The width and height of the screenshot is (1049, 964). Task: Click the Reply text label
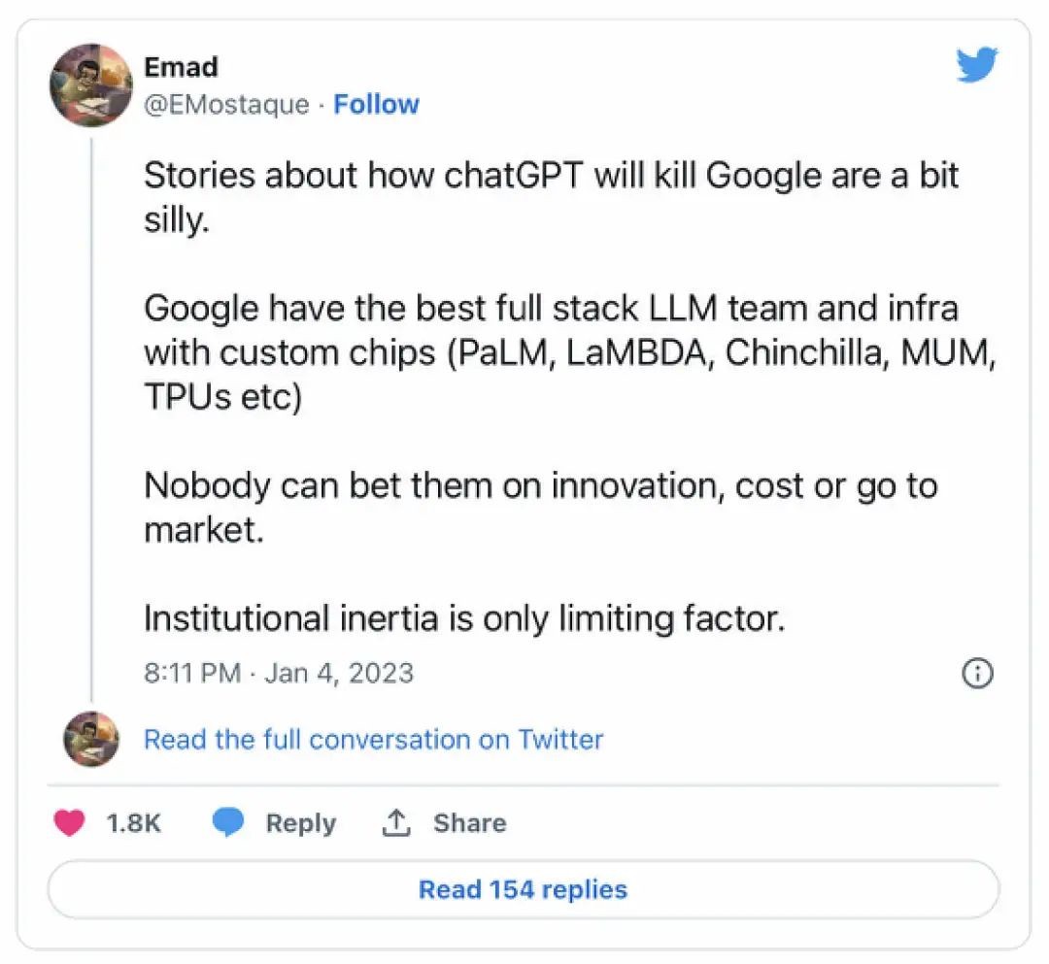tap(300, 823)
